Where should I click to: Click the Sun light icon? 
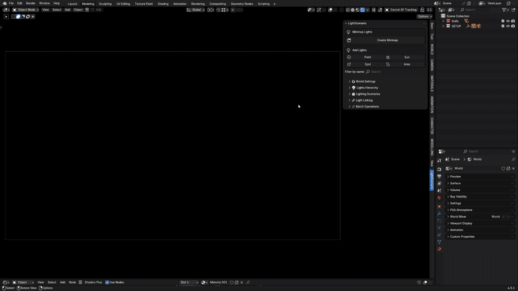(x=388, y=57)
